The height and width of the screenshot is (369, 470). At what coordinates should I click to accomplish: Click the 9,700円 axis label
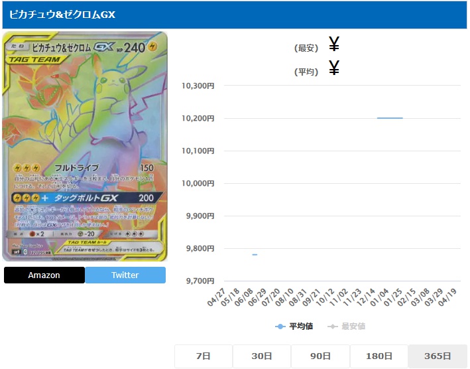tap(200, 281)
